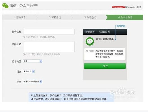Go to step 3 信息登记
The width and height of the screenshot is (148, 112).
pyautogui.click(x=90, y=17)
